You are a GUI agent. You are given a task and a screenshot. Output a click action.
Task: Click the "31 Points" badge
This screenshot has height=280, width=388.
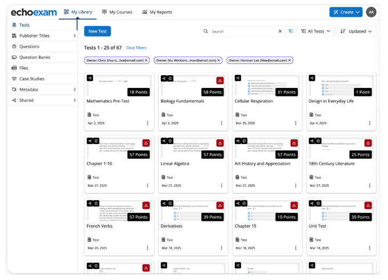[x=286, y=92]
